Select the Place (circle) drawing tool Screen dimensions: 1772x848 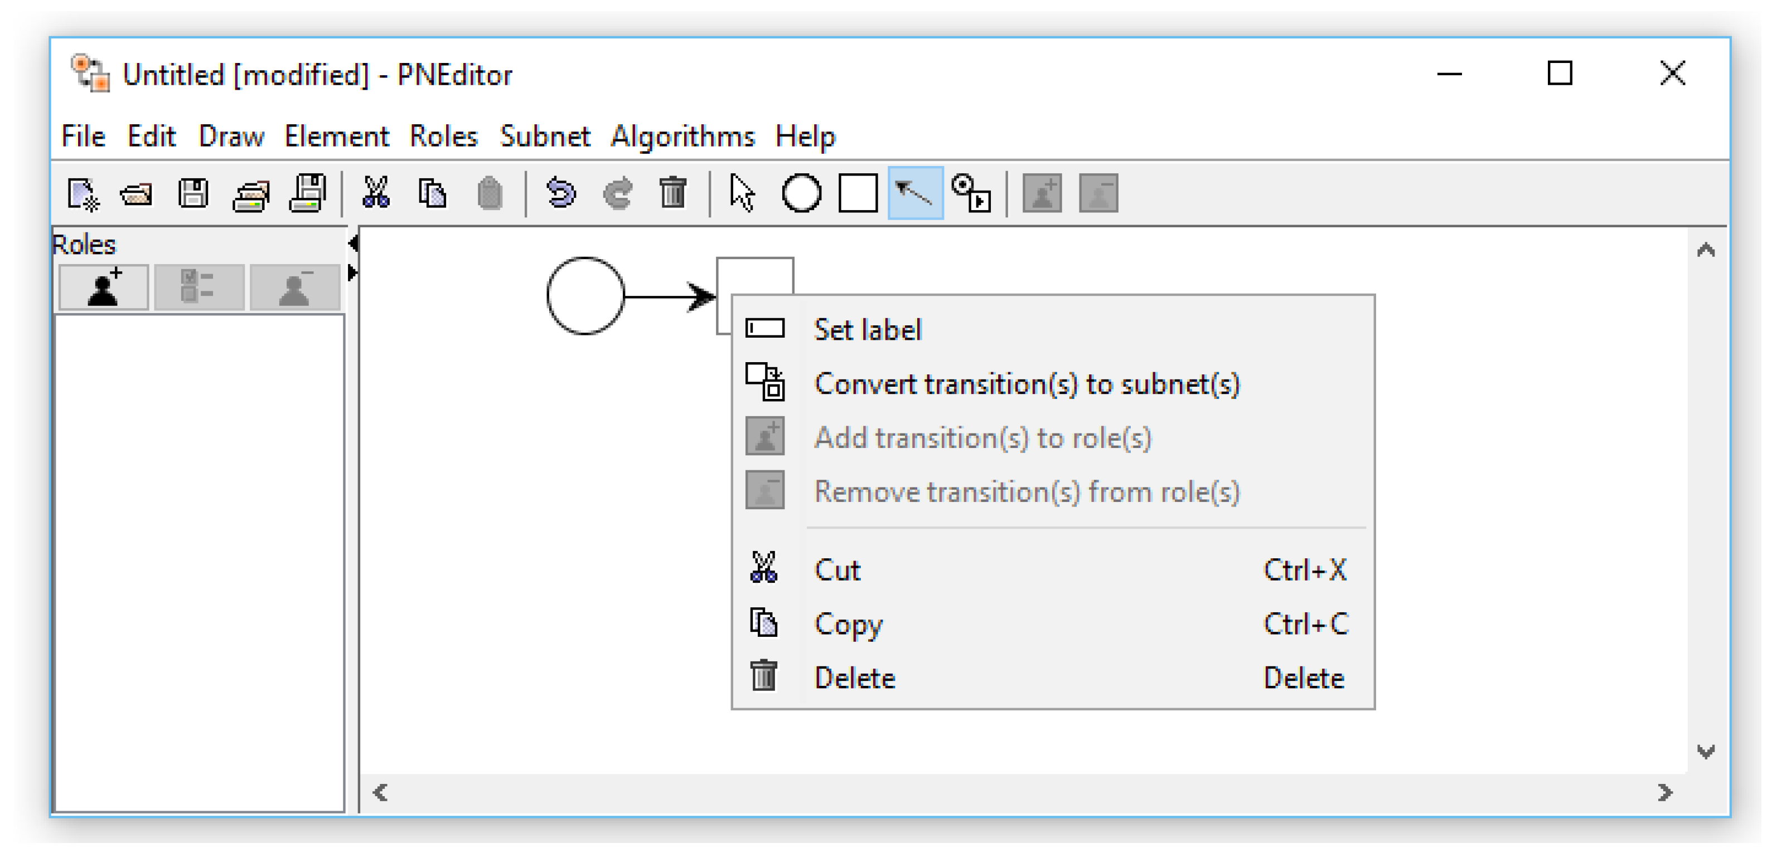click(x=801, y=193)
